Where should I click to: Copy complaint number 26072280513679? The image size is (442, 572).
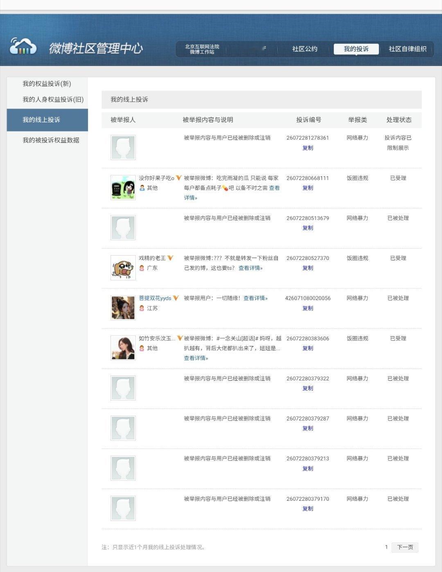pyautogui.click(x=308, y=228)
